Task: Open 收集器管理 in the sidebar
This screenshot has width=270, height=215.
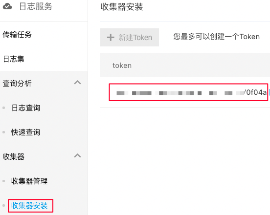Action: [29, 181]
